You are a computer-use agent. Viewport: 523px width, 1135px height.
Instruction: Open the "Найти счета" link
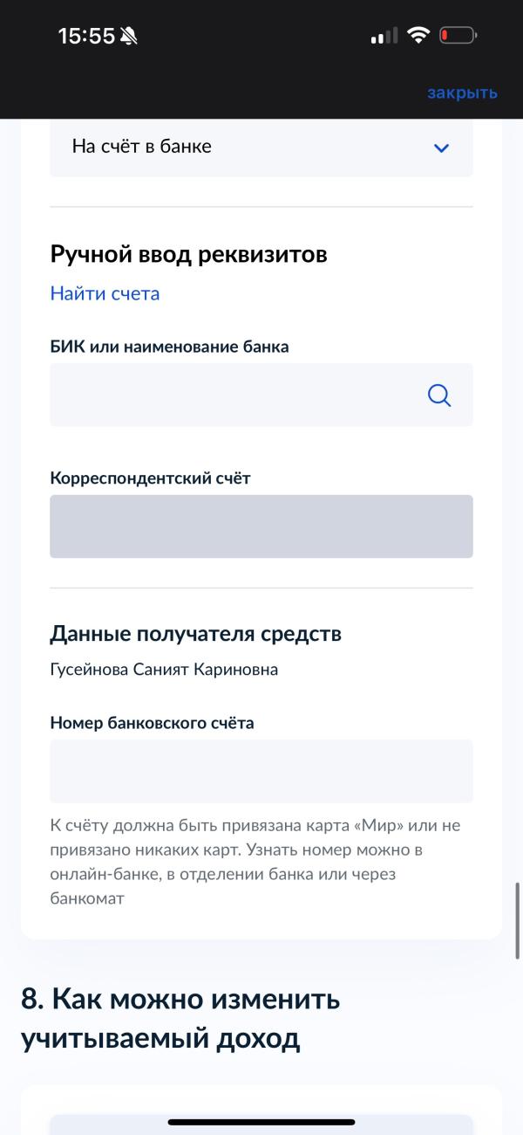coord(105,293)
